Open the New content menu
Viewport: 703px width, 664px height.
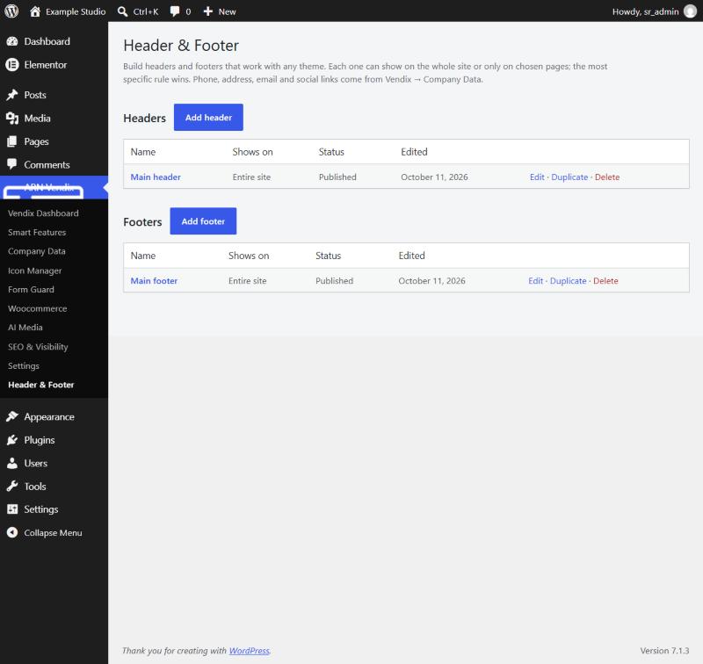click(x=227, y=11)
